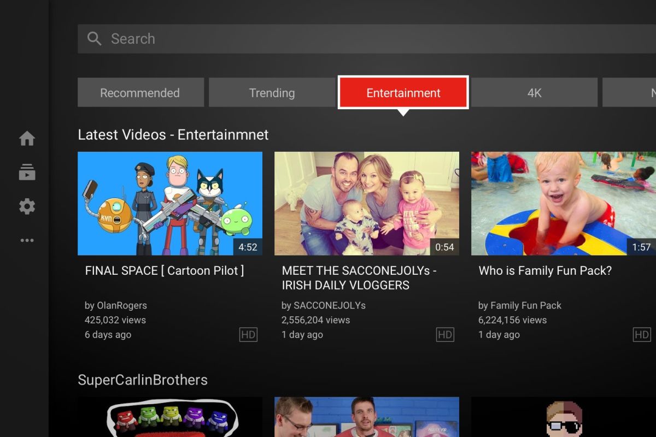Screen dimensions: 656x437
Task: Open title Who is Family Fun Pack?
Action: pos(545,270)
